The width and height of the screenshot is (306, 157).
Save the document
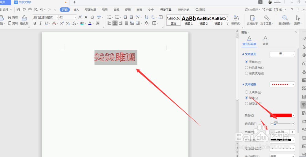click(18, 9)
